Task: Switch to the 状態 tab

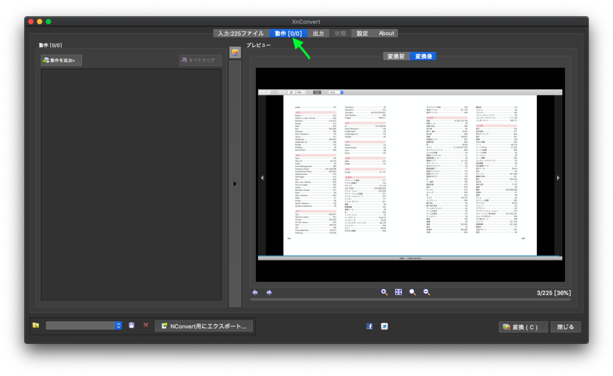Action: coord(341,33)
